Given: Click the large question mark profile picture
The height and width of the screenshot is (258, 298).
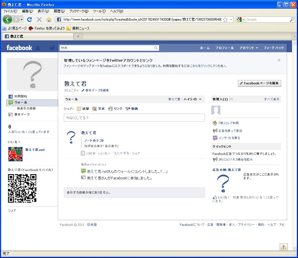Looking at the screenshot, I should [32, 75].
